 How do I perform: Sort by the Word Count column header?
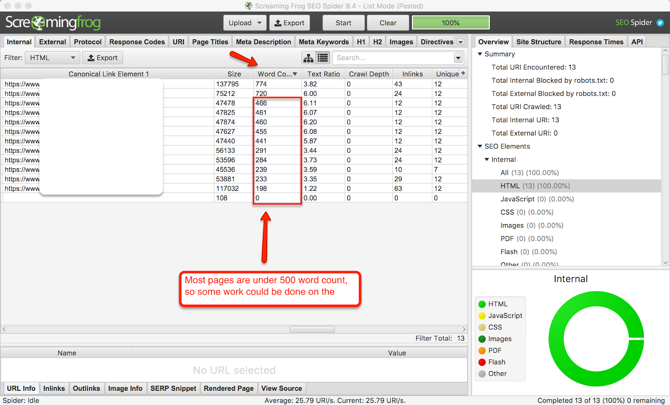[277, 74]
